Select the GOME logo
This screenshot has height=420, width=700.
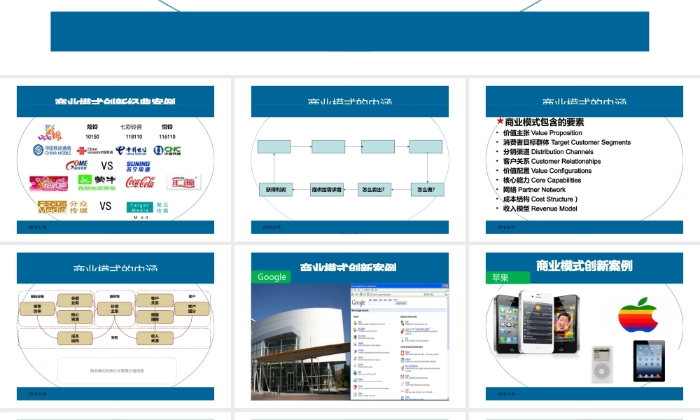77,165
